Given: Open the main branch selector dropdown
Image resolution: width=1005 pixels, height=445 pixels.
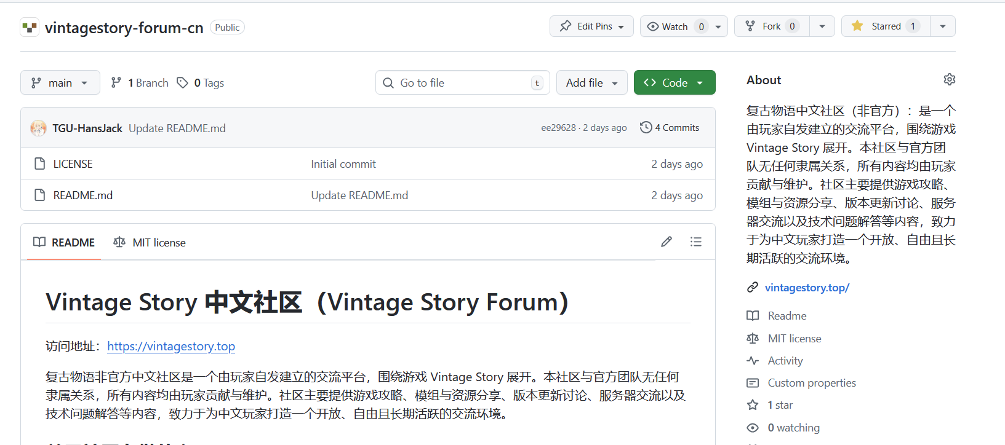Looking at the screenshot, I should pos(60,82).
